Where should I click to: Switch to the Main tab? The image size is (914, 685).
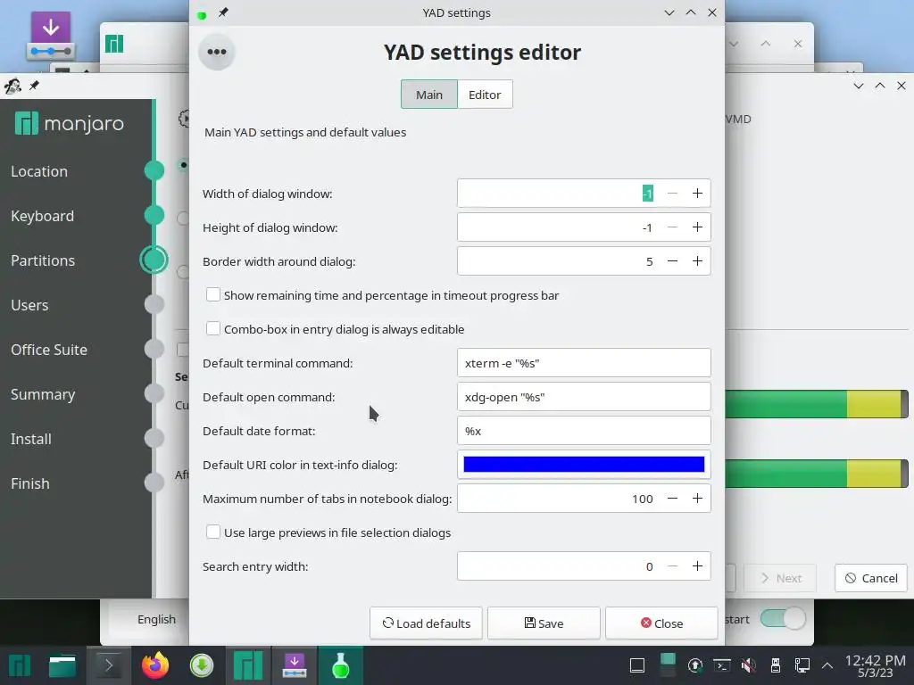point(429,95)
